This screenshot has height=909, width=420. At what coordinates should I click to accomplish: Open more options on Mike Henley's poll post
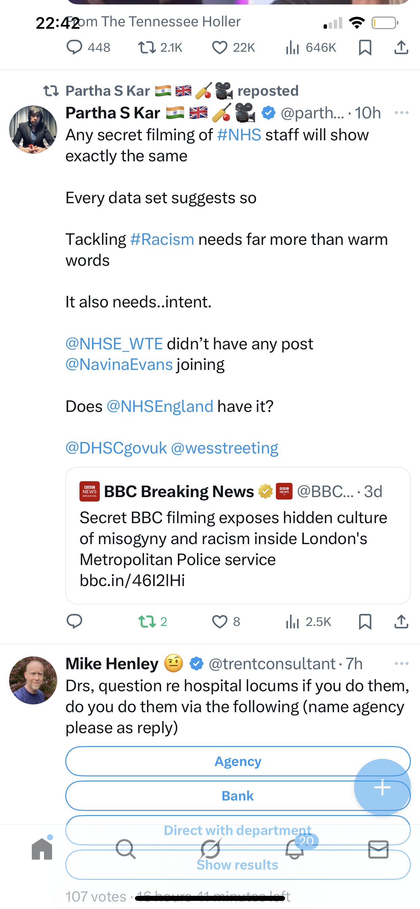tap(402, 664)
